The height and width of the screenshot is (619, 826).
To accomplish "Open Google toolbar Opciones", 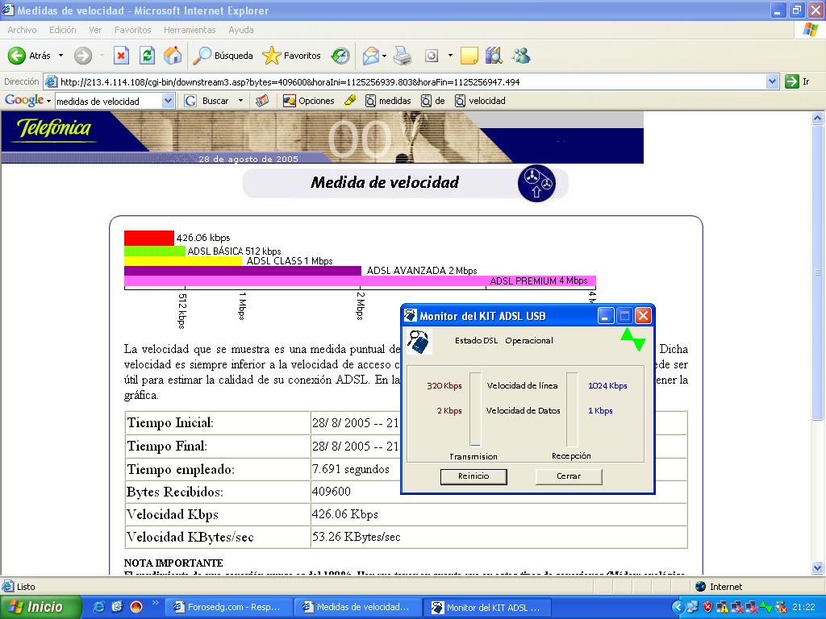I will (x=309, y=101).
